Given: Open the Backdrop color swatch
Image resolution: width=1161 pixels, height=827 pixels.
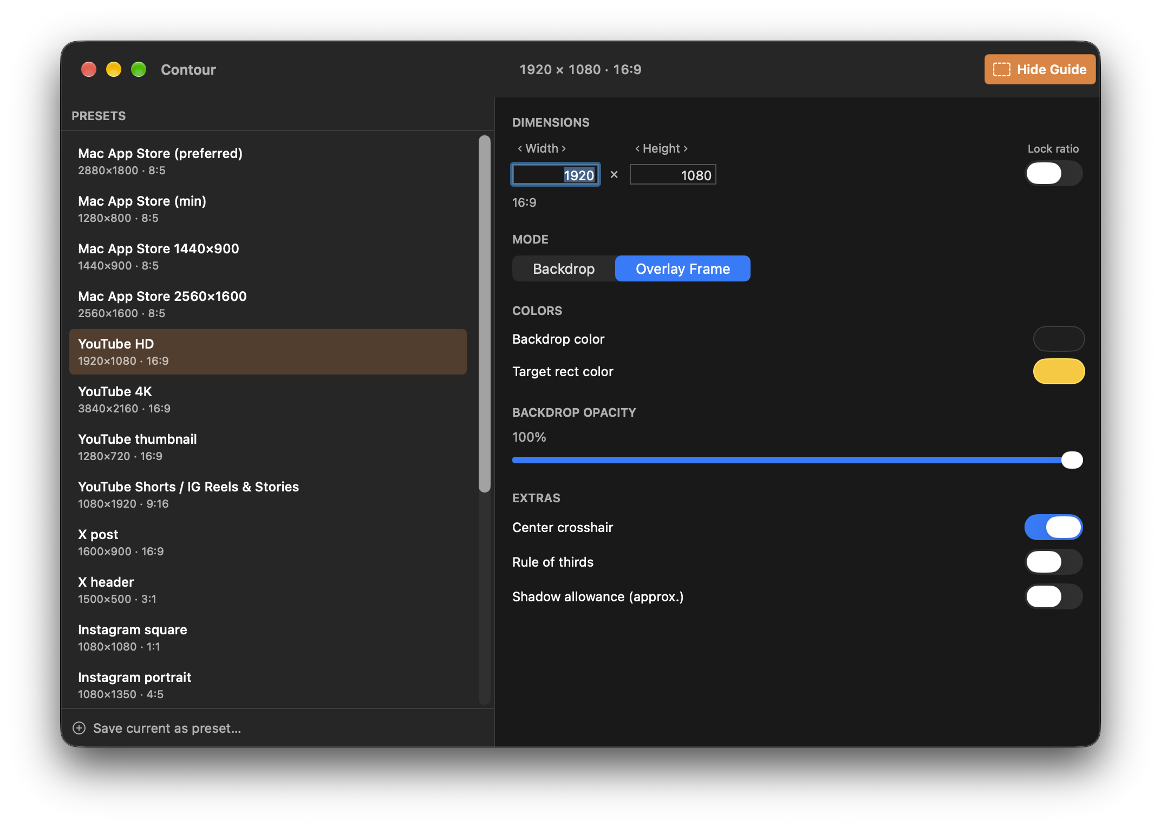Looking at the screenshot, I should 1058,339.
